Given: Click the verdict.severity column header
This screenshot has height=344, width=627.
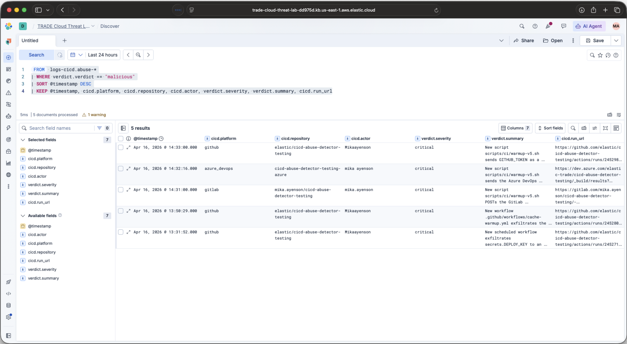Looking at the screenshot, I should 436,138.
